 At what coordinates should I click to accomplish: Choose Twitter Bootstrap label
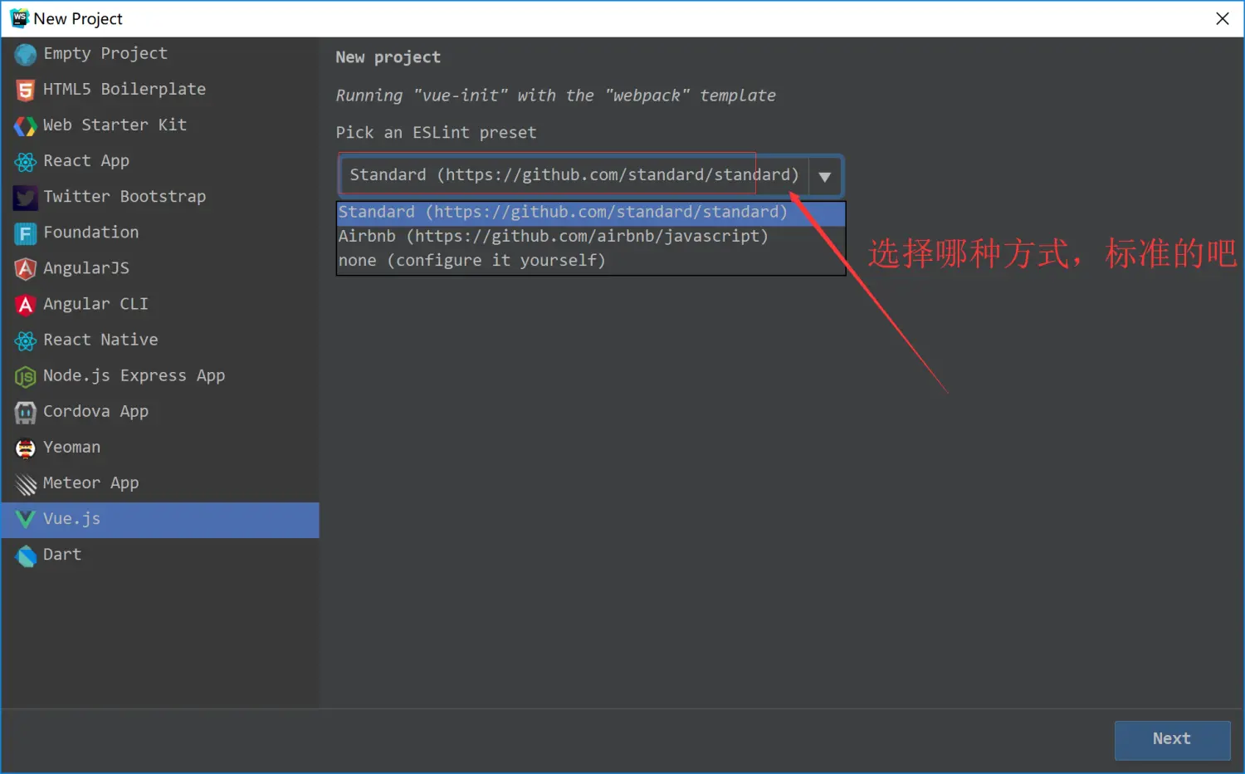click(124, 196)
